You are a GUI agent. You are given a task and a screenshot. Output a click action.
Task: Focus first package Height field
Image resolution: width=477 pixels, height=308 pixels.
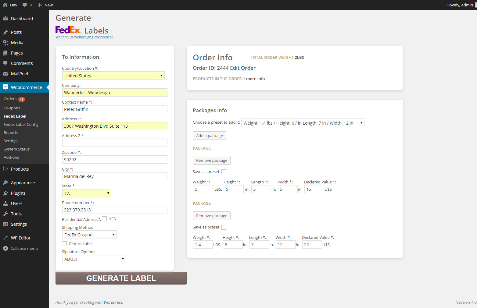pos(234,189)
